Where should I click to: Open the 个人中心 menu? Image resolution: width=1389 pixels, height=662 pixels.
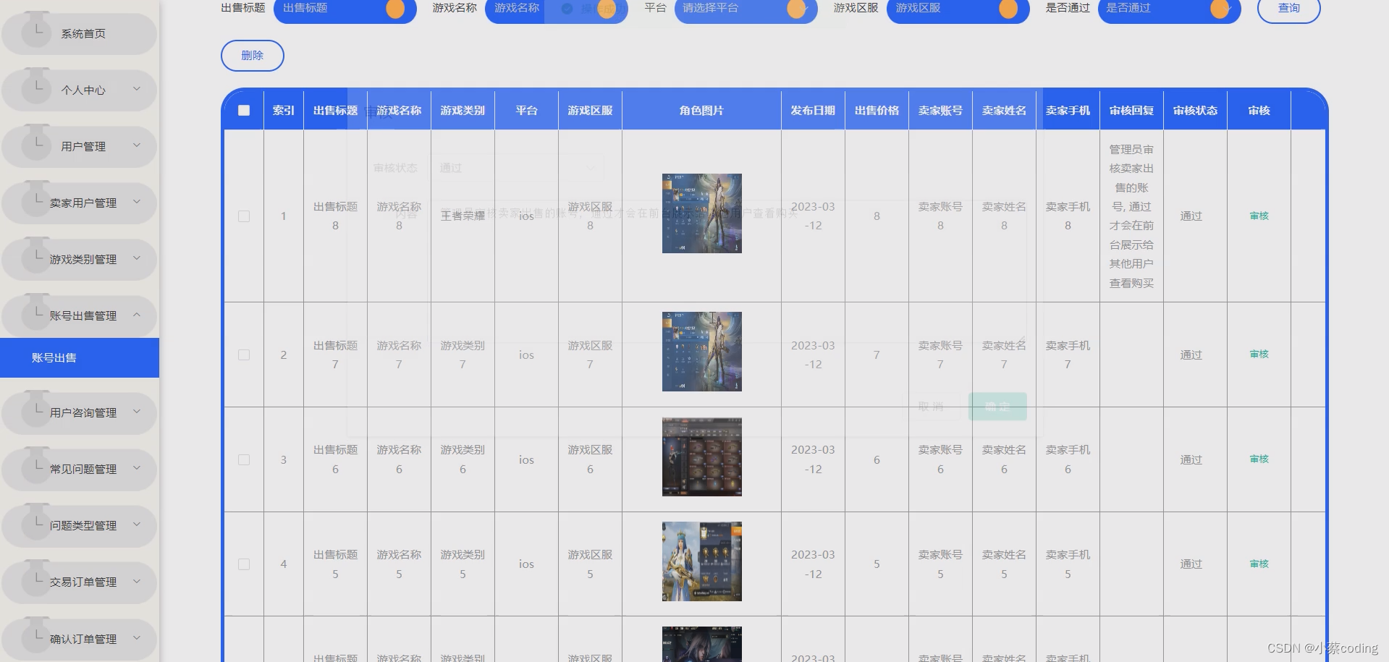click(79, 90)
